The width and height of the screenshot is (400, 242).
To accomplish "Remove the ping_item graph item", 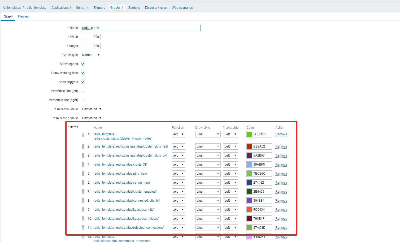I will coord(281,174).
